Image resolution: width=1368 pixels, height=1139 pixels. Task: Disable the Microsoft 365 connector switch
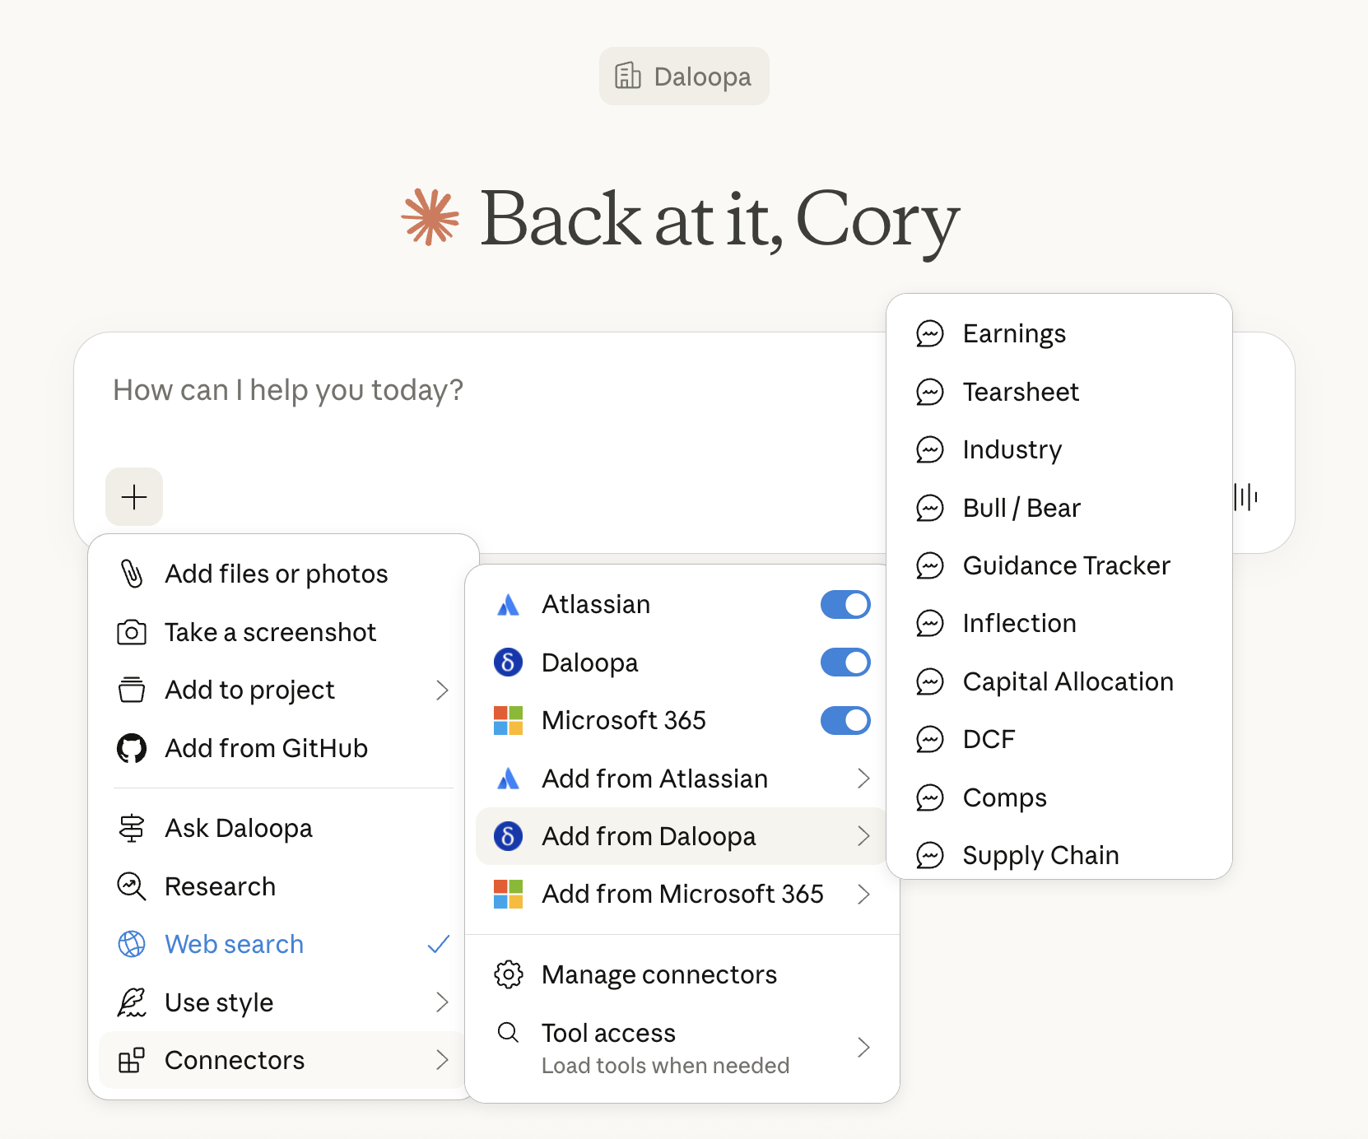click(845, 720)
